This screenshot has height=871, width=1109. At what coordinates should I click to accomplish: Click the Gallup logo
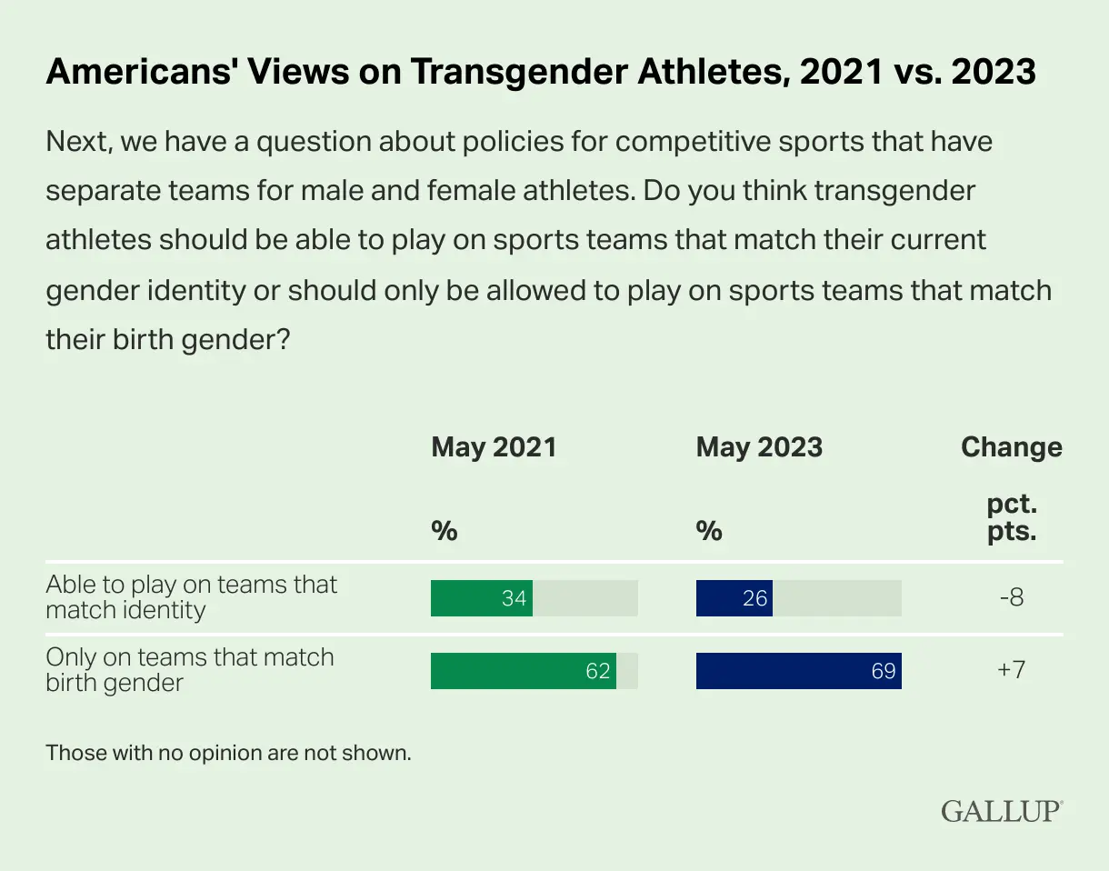point(1002,811)
